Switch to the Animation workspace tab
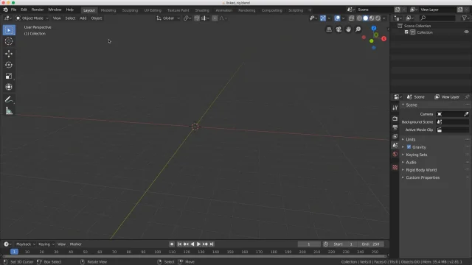Screen dimensions: 472x265 [x=223, y=10]
